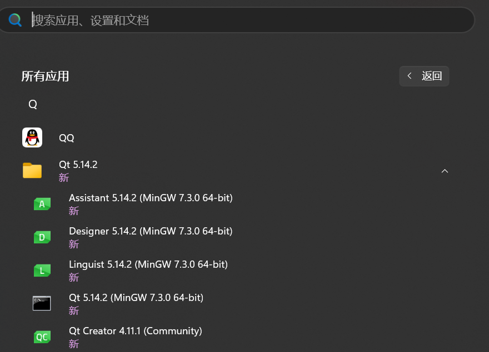489x352 pixels.
Task: Click the green Designer 'D' icon
Action: [x=42, y=237]
